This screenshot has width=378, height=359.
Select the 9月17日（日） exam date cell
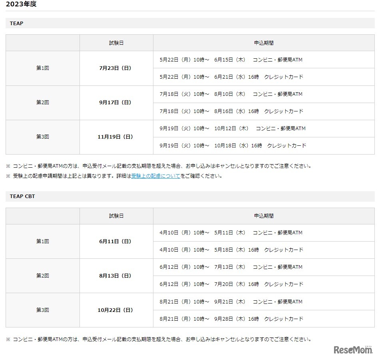(x=116, y=103)
